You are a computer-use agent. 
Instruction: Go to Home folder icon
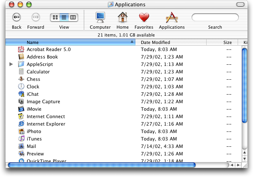(123, 18)
